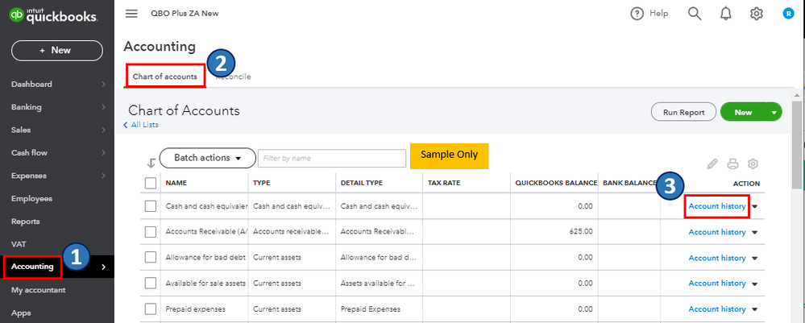Toggle the select-all checkbox in the table header
The height and width of the screenshot is (323, 805).
click(x=150, y=183)
